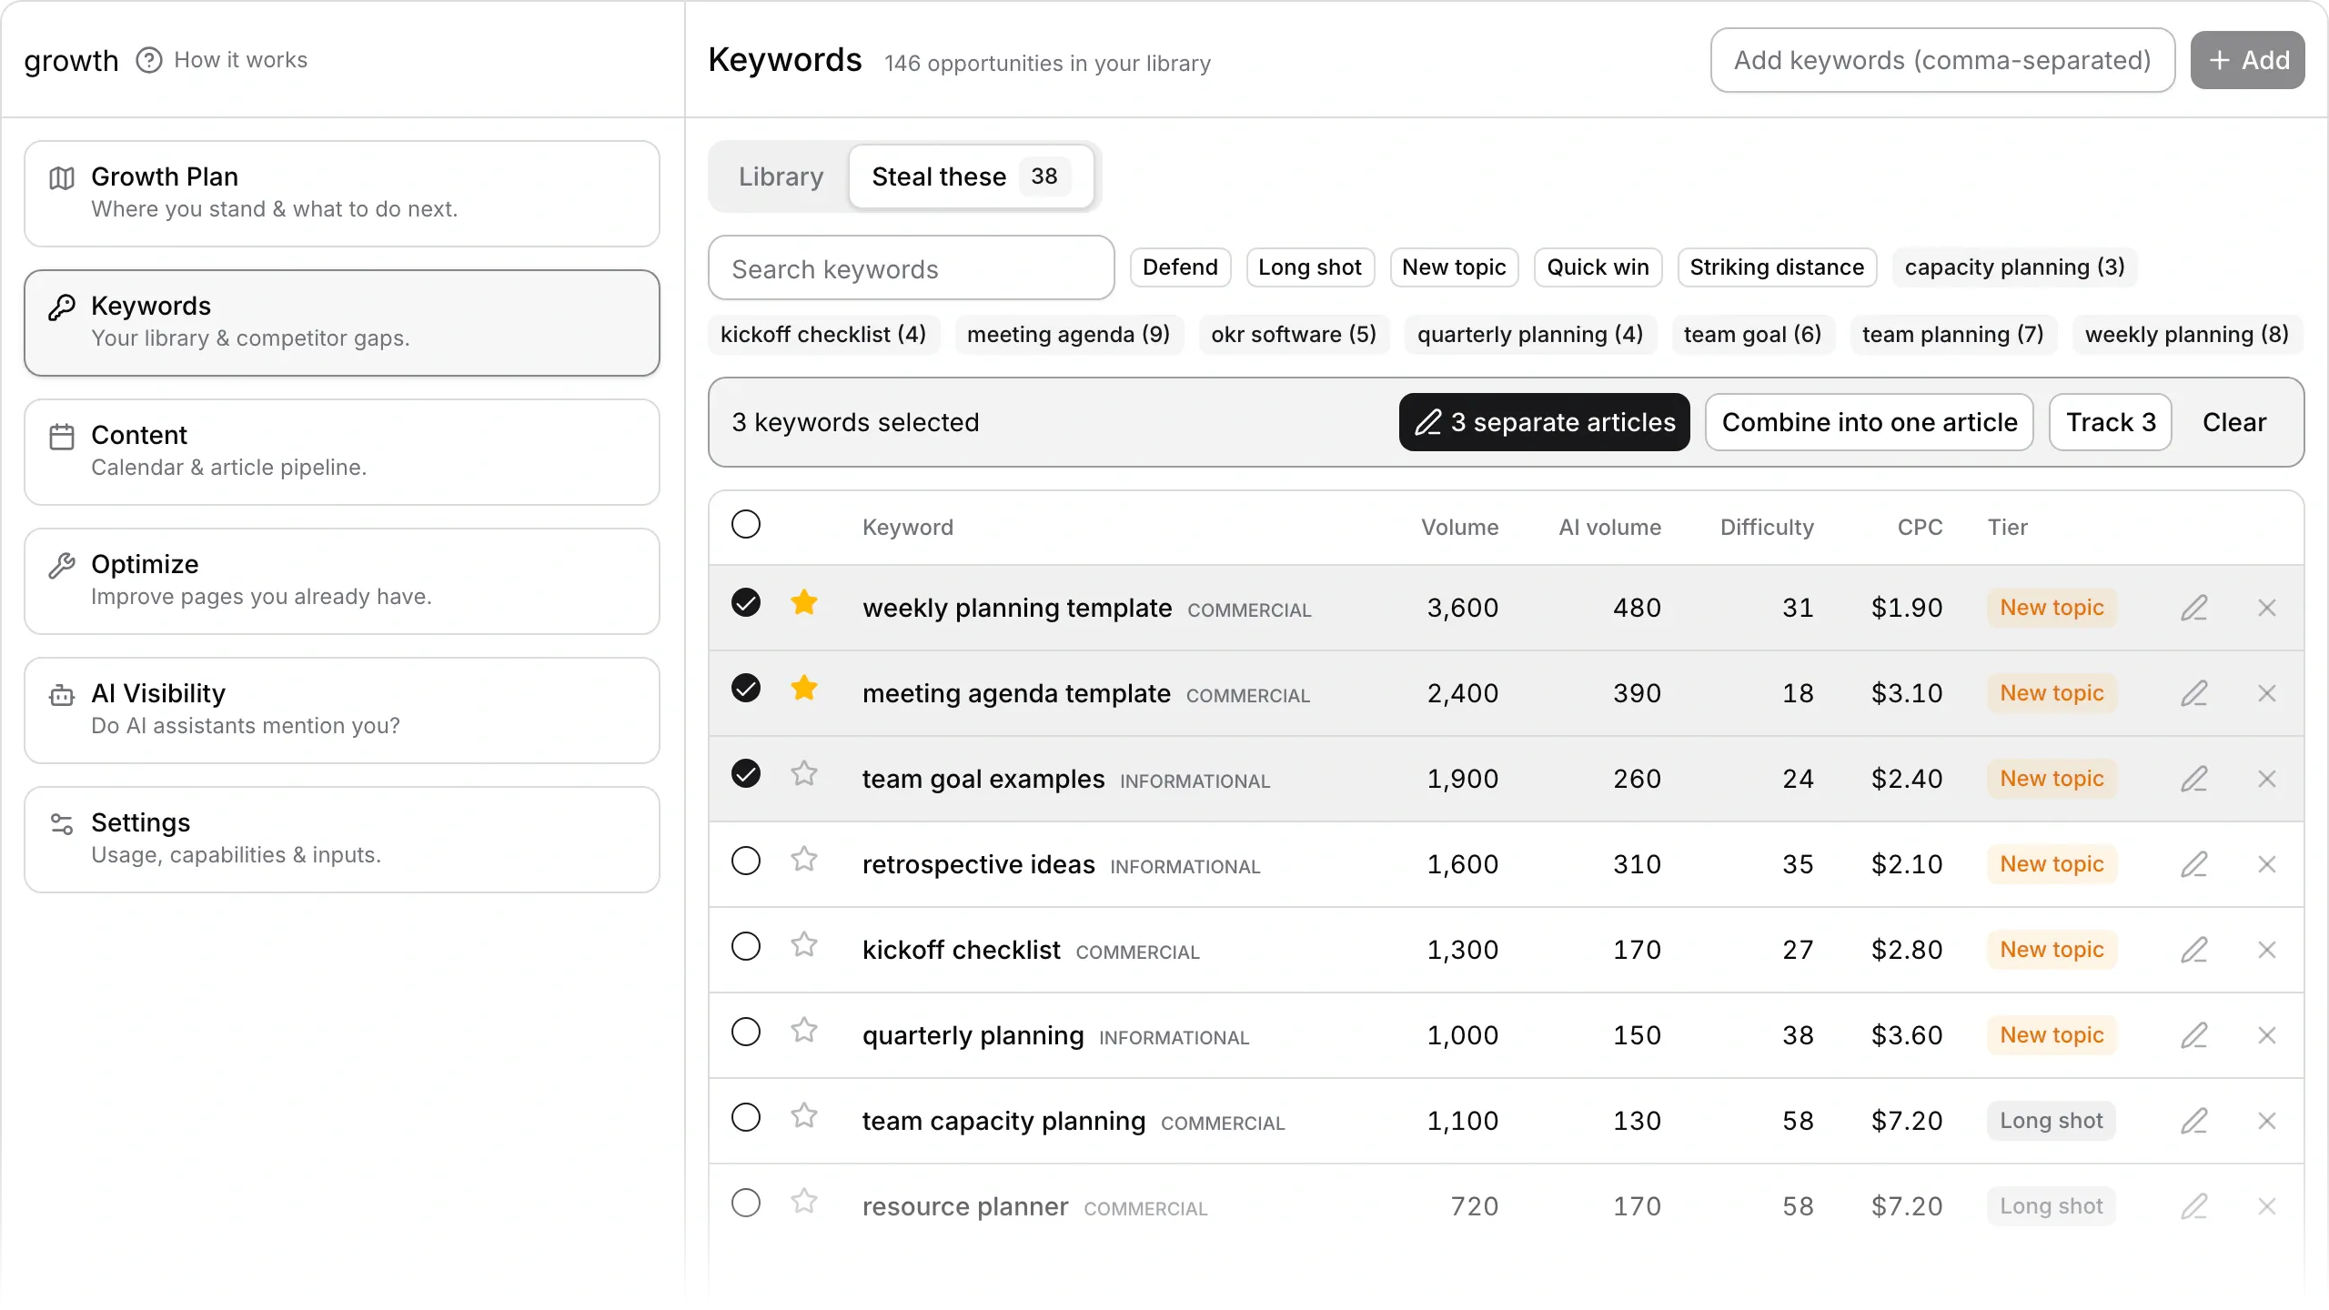This screenshot has width=2329, height=1310.
Task: Open the Steal these tab
Action: pos(971,176)
